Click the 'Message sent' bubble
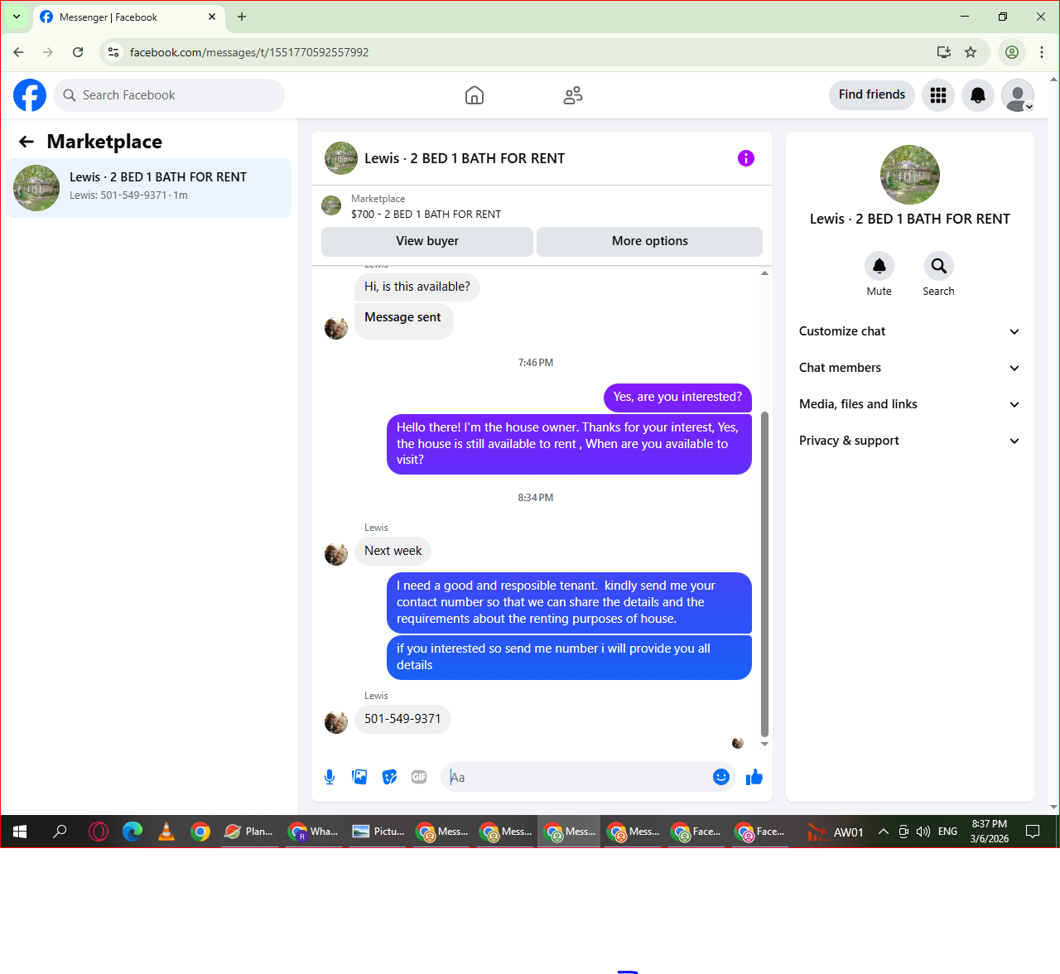Screen dimensions: 1060x974 click(403, 321)
